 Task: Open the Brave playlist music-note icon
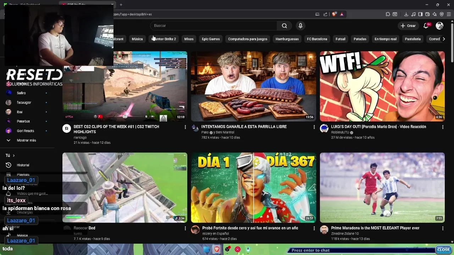click(x=413, y=14)
